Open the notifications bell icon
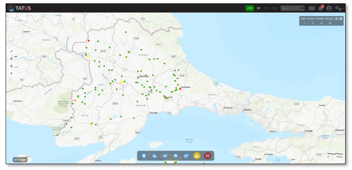 320,8
